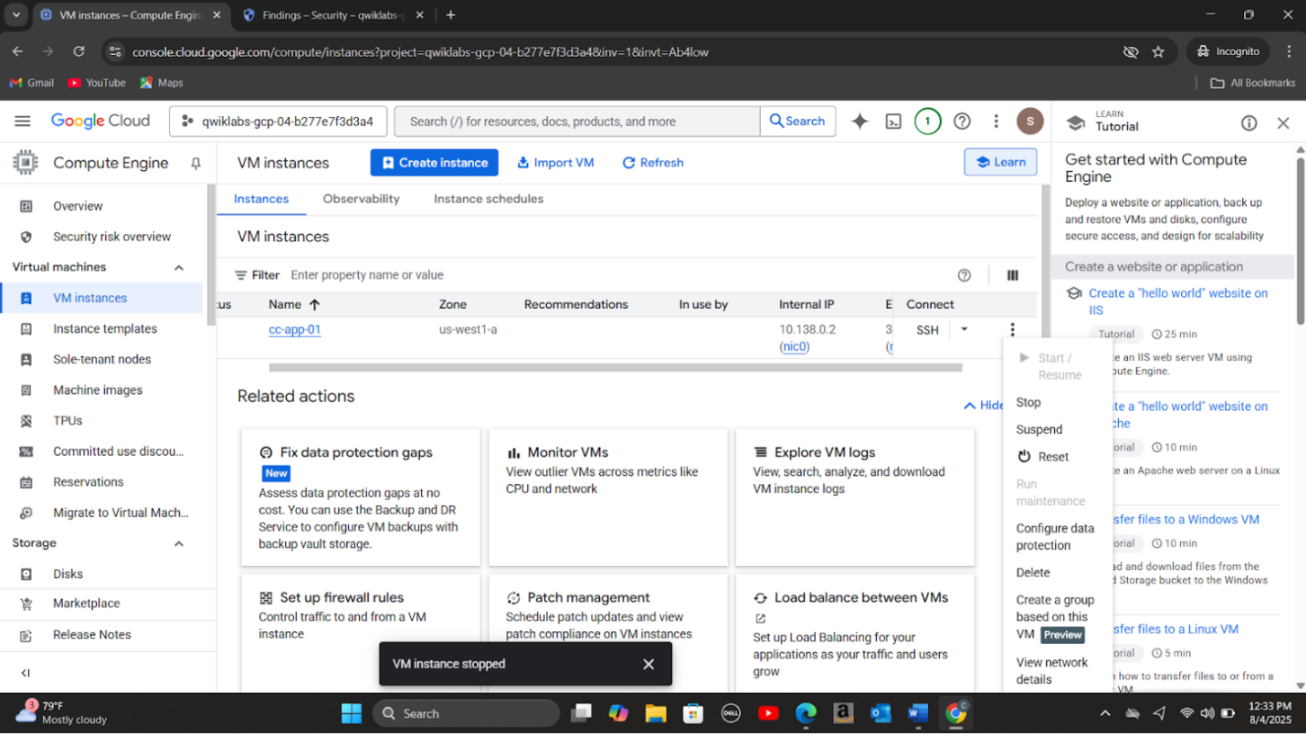This screenshot has height=734, width=1306.
Task: Collapse the Virtual machines section
Action: tap(178, 267)
